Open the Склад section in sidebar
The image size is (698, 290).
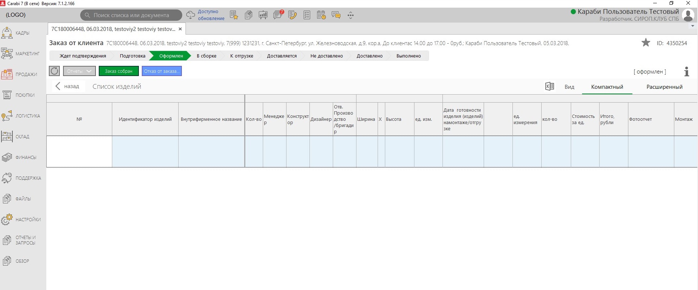pos(22,137)
